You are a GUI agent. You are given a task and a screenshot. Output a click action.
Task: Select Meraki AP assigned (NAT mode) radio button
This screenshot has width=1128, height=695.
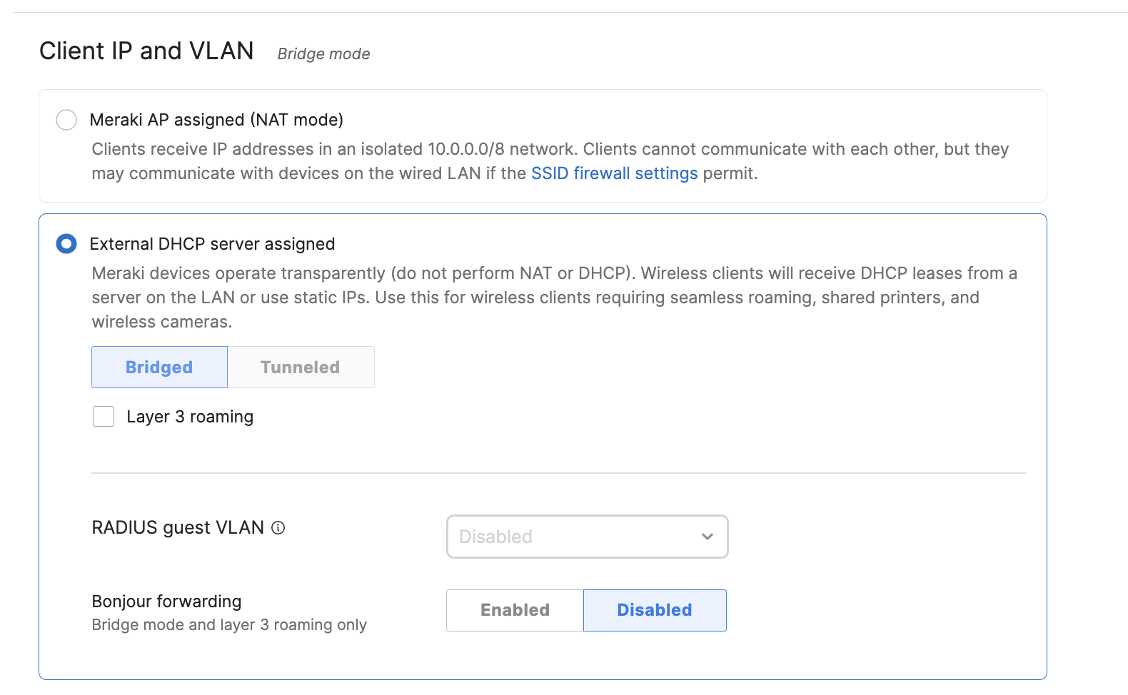(x=66, y=120)
